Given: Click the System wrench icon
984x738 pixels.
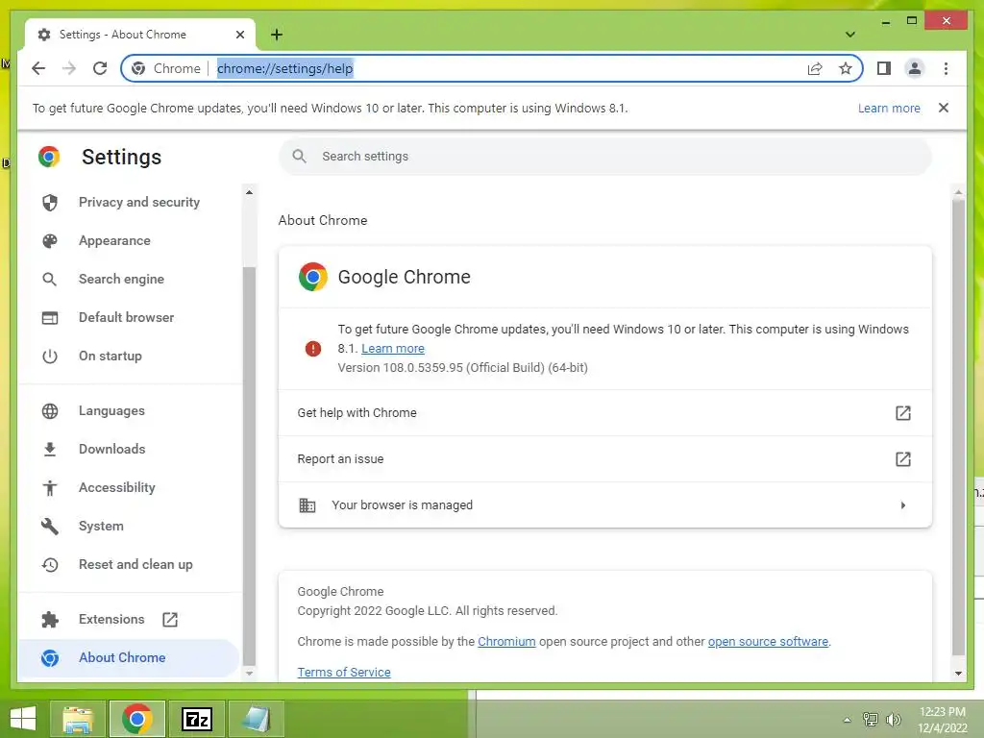Looking at the screenshot, I should 50,526.
